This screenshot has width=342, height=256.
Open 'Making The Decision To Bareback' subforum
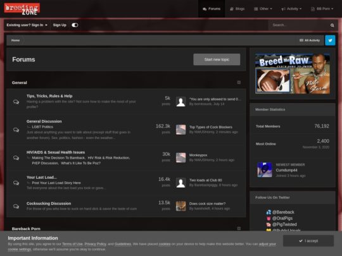click(x=59, y=157)
